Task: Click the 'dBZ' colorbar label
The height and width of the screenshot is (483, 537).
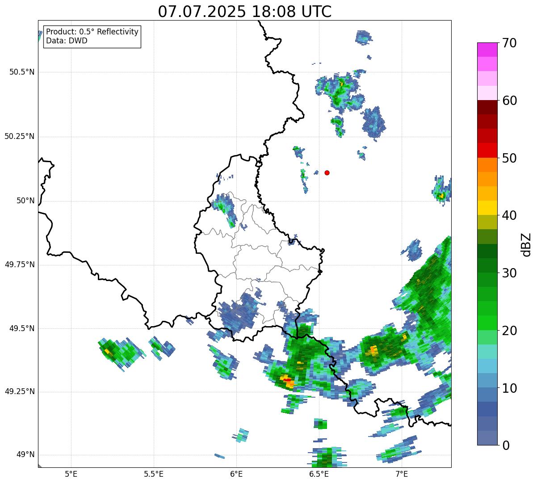Action: point(526,244)
